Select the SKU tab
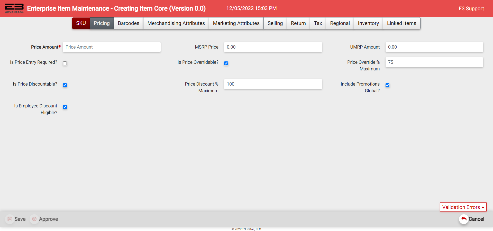 [x=81, y=23]
